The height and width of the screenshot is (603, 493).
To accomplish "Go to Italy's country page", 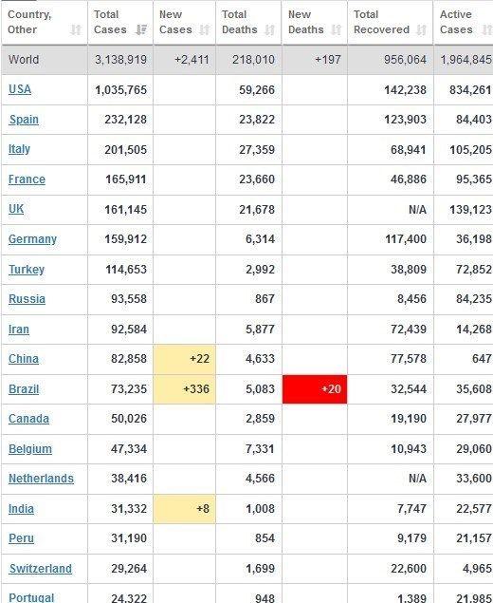I will click(19, 149).
